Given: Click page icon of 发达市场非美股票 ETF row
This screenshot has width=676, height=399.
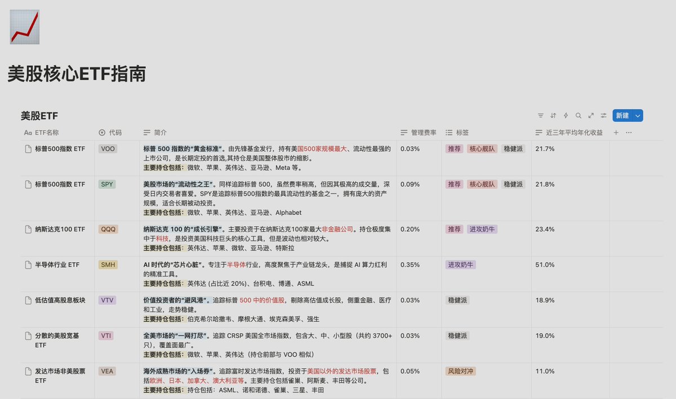Looking at the screenshot, I should 28,371.
